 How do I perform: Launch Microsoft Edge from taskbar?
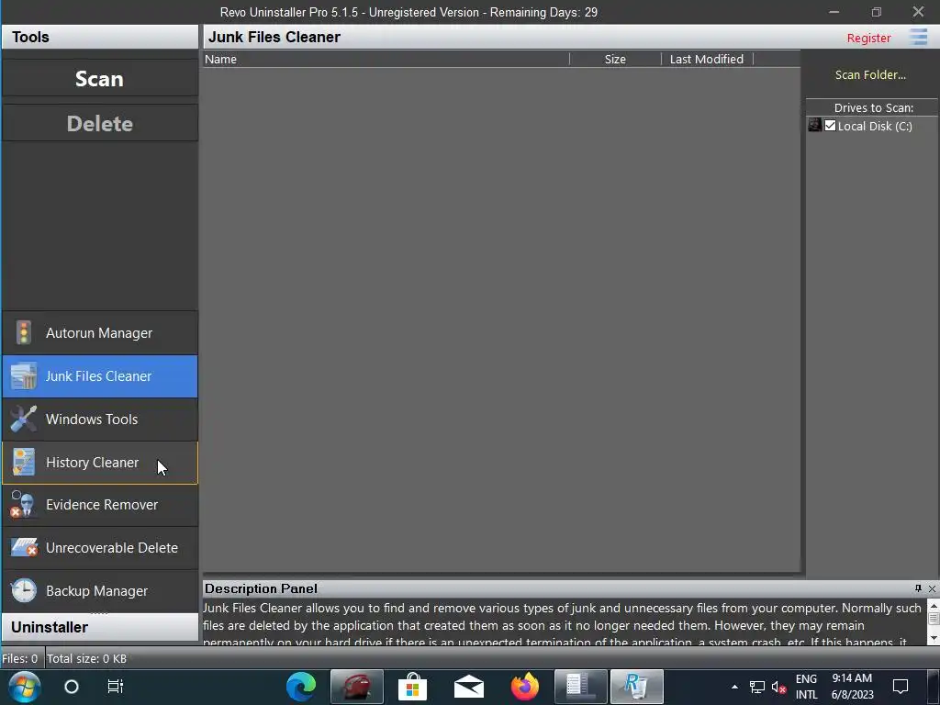(301, 687)
